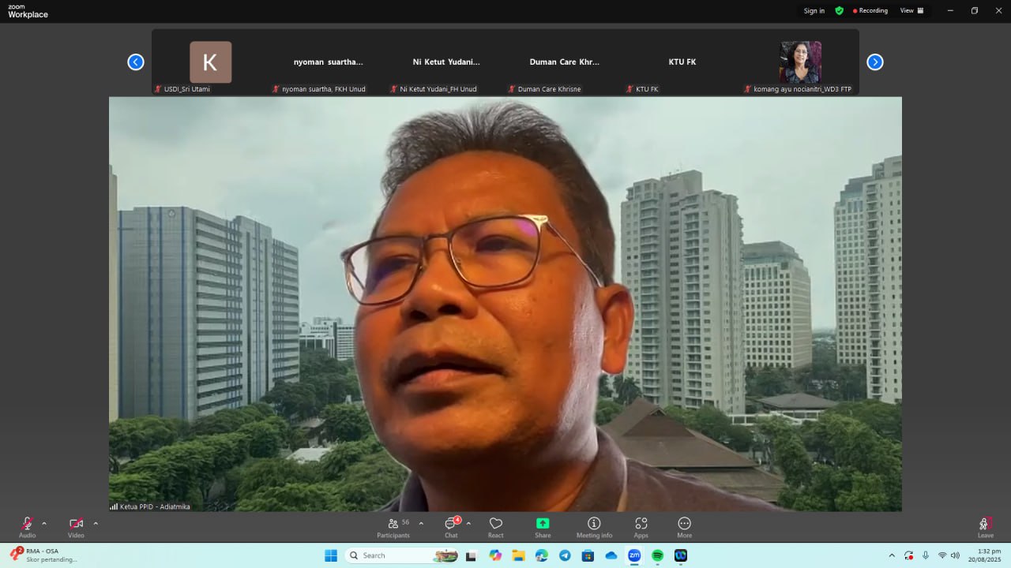This screenshot has width=1011, height=568.
Task: Expand the Participants options arrow
Action: pyautogui.click(x=421, y=523)
